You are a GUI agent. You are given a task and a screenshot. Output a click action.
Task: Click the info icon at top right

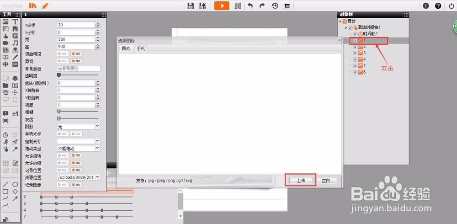click(x=426, y=5)
